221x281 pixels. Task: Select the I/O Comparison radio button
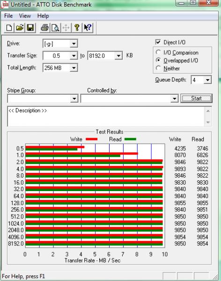click(158, 52)
